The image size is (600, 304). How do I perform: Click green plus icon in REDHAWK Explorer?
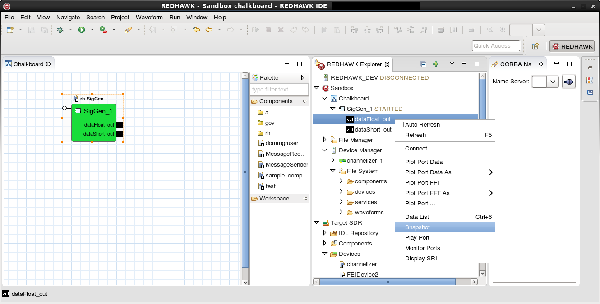pos(436,64)
